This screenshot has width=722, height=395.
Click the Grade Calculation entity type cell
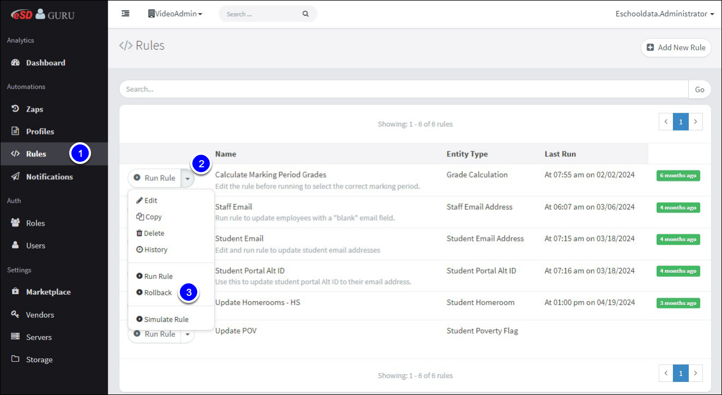coord(477,175)
